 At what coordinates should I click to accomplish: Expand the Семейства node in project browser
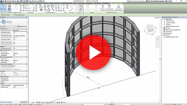tap(162, 34)
